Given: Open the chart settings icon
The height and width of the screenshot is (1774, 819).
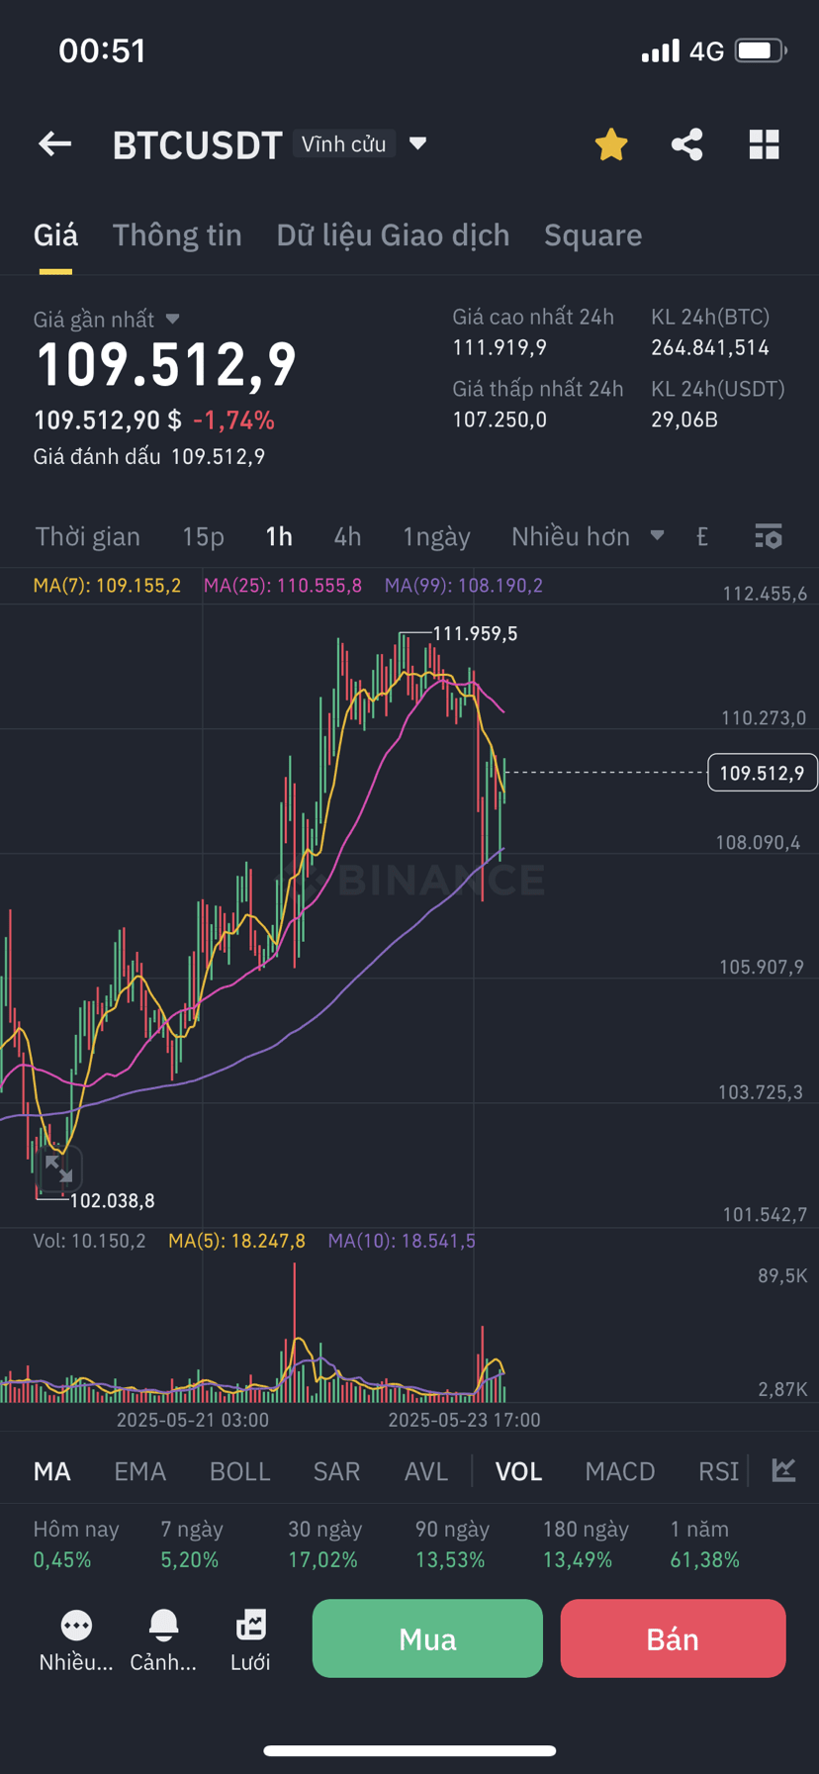Looking at the screenshot, I should (x=769, y=536).
